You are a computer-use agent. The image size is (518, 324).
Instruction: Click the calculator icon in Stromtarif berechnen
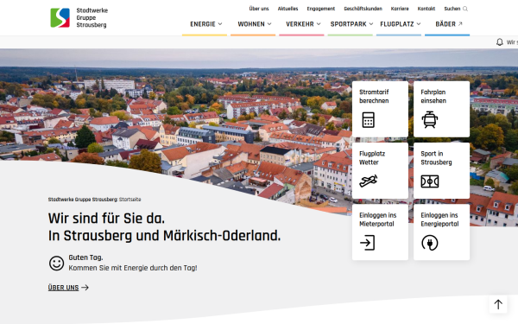click(x=368, y=120)
